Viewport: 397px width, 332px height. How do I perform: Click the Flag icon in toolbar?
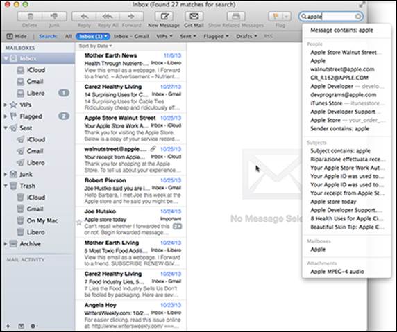(276, 17)
